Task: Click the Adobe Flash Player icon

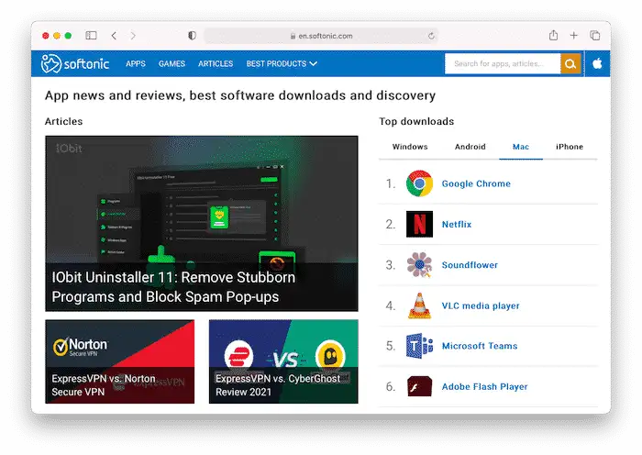Action: click(x=419, y=386)
